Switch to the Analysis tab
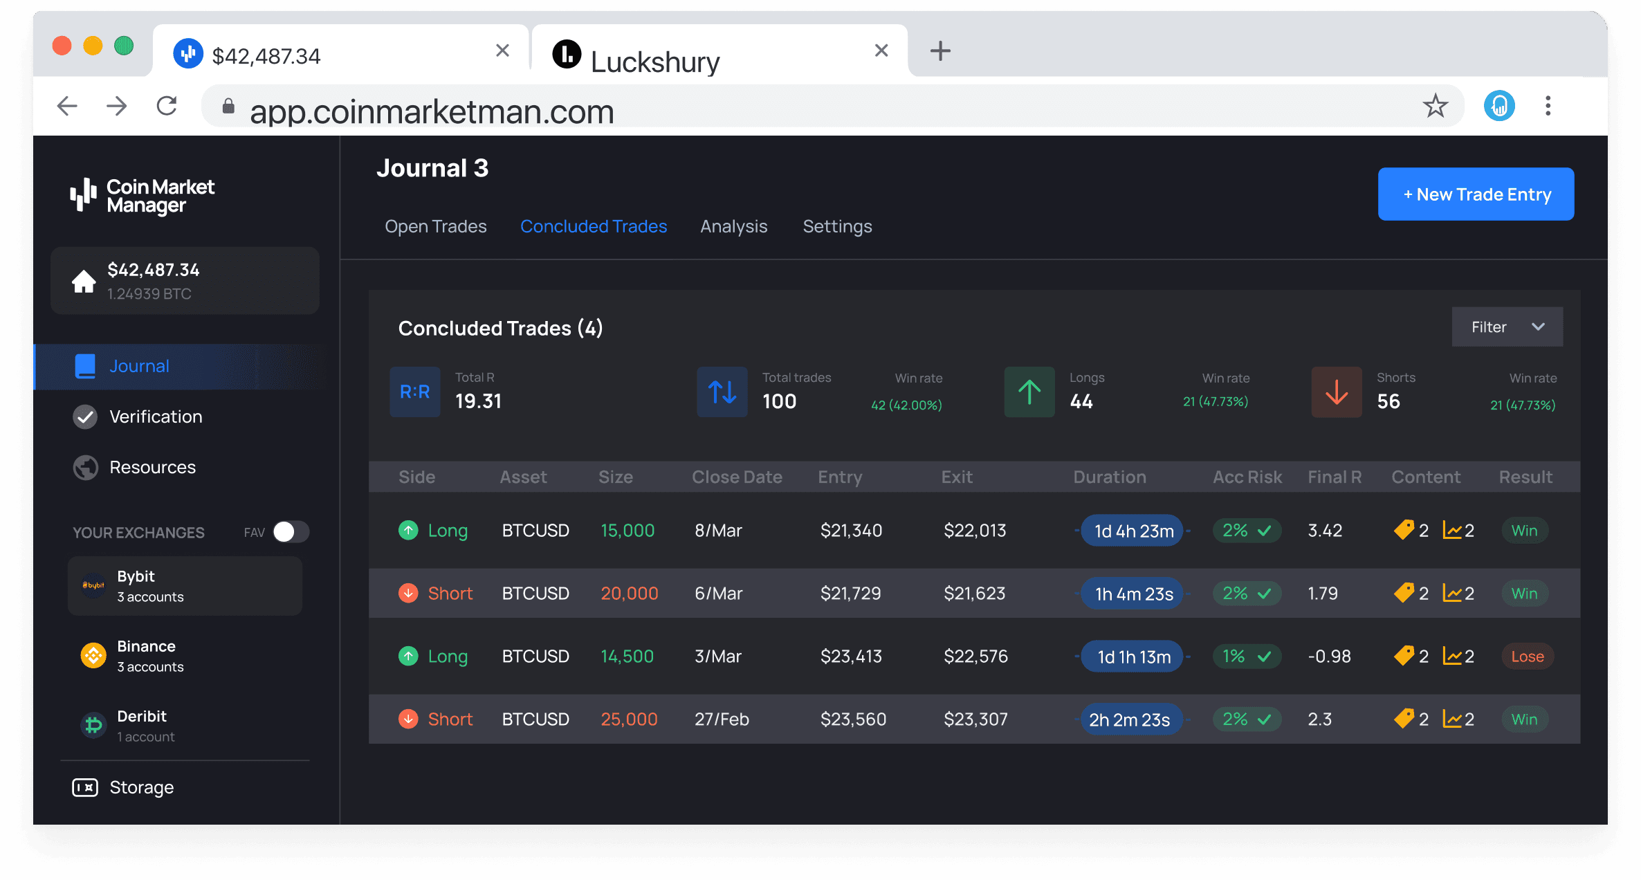 tap(733, 226)
